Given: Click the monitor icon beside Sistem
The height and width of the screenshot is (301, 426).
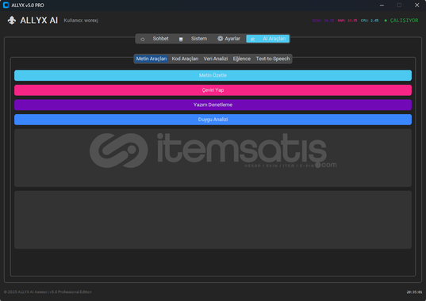Looking at the screenshot, I should pyautogui.click(x=181, y=39).
